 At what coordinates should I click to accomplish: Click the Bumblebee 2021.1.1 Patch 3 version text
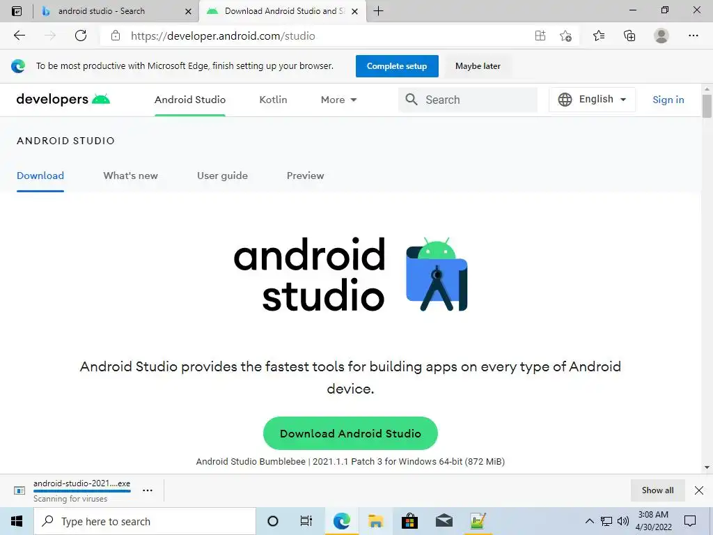350,461
